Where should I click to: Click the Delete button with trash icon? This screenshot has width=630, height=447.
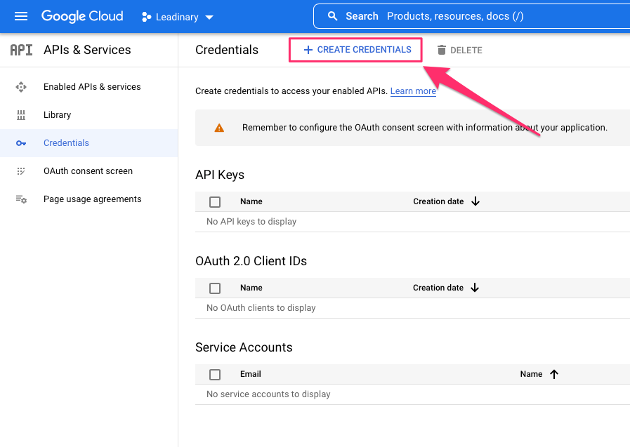point(459,50)
